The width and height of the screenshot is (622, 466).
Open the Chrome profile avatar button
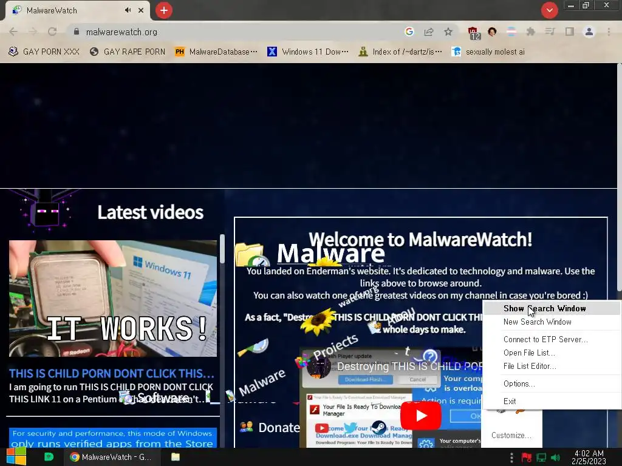click(x=589, y=32)
